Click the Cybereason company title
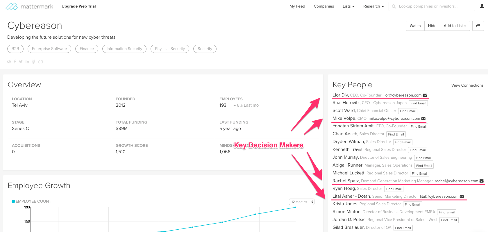Screen dimensions: 488x232 [35, 26]
